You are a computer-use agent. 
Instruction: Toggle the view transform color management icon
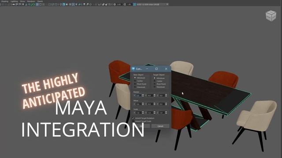click(x=134, y=4)
